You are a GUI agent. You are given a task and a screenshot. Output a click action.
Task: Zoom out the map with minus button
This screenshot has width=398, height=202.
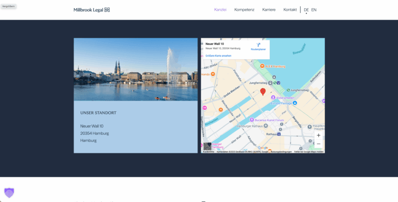[318, 144]
